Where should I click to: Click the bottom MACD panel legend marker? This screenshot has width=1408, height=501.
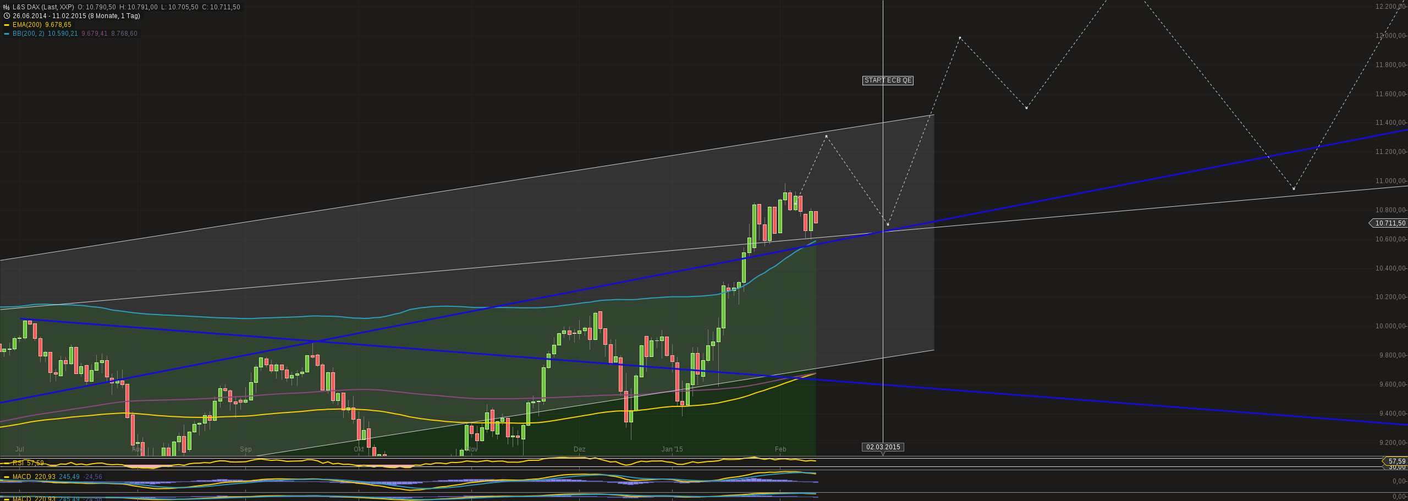(x=6, y=498)
